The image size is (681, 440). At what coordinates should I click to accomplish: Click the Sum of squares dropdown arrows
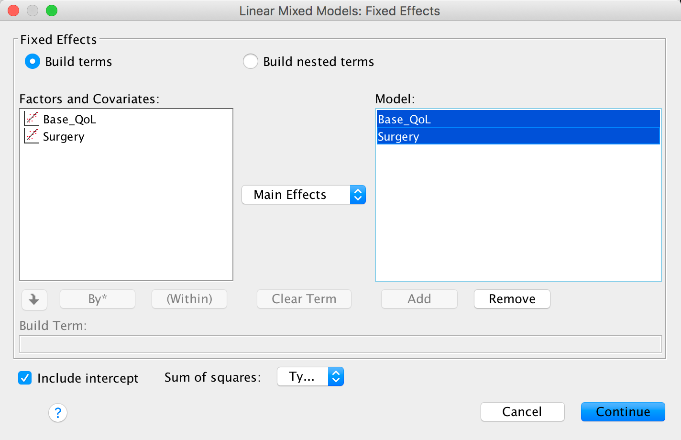[x=336, y=377]
